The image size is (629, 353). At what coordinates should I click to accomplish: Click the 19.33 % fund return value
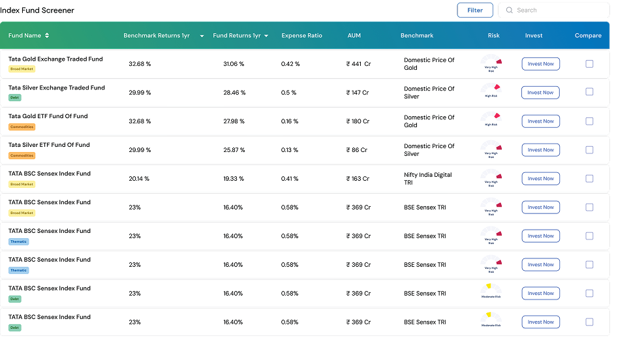pos(234,179)
